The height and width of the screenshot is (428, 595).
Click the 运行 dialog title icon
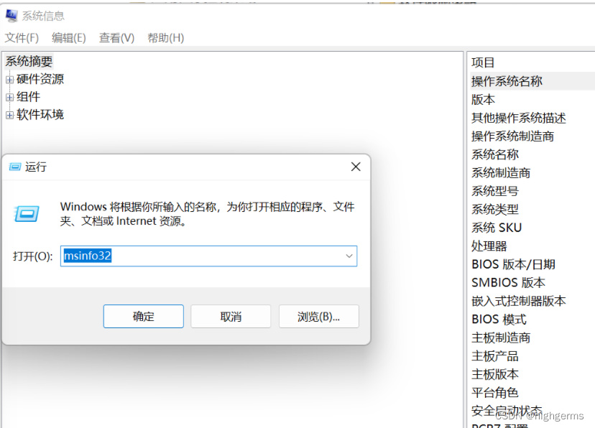point(15,167)
